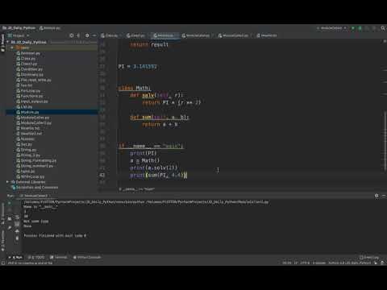
Task: Open ForLoop.py in the project tree
Action: (x=28, y=90)
